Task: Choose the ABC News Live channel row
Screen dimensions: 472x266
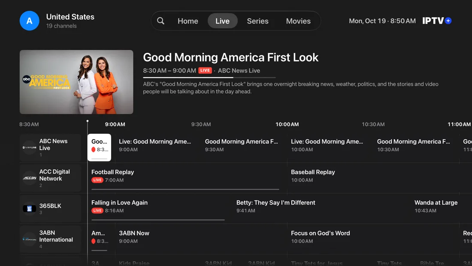Action: point(50,148)
